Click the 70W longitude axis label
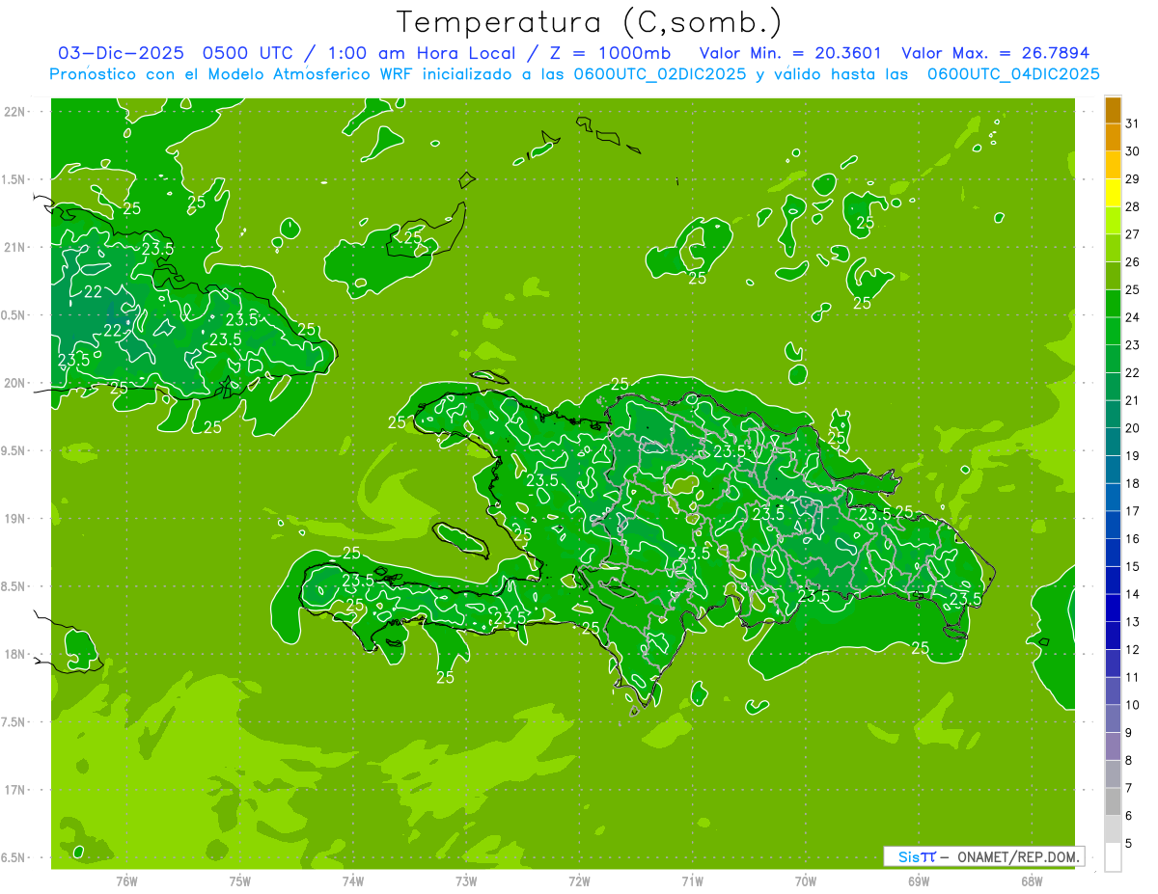Screen dimensions: 1158x894 point(805,880)
